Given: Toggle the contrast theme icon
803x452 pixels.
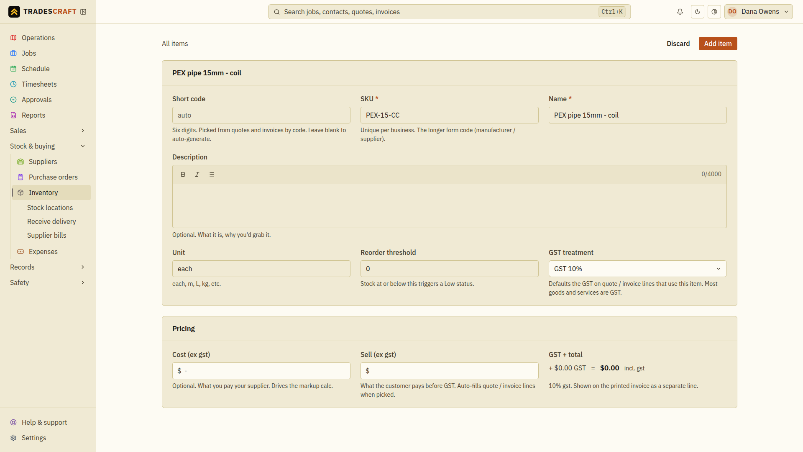Looking at the screenshot, I should [x=714, y=12].
